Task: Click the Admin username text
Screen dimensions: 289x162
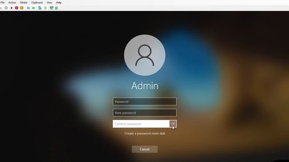Action: pos(144,86)
